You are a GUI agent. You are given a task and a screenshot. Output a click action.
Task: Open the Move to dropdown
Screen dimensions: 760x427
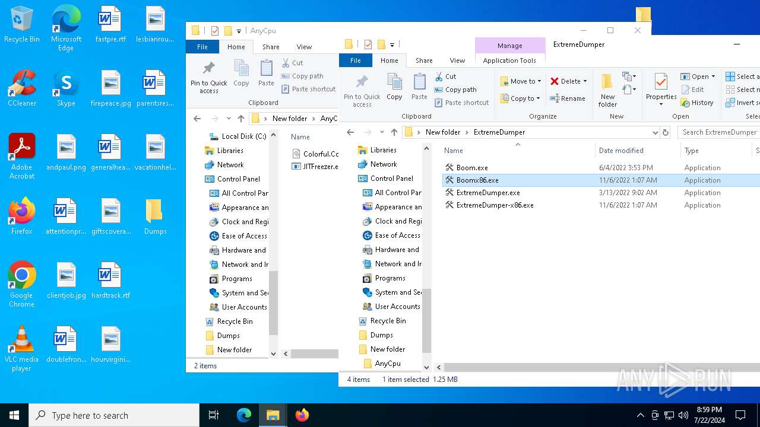[x=521, y=81]
